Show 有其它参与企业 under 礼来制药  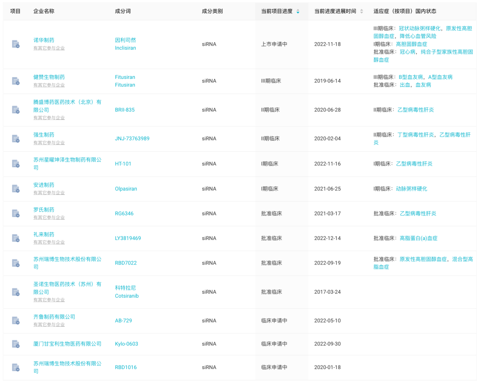click(49, 242)
